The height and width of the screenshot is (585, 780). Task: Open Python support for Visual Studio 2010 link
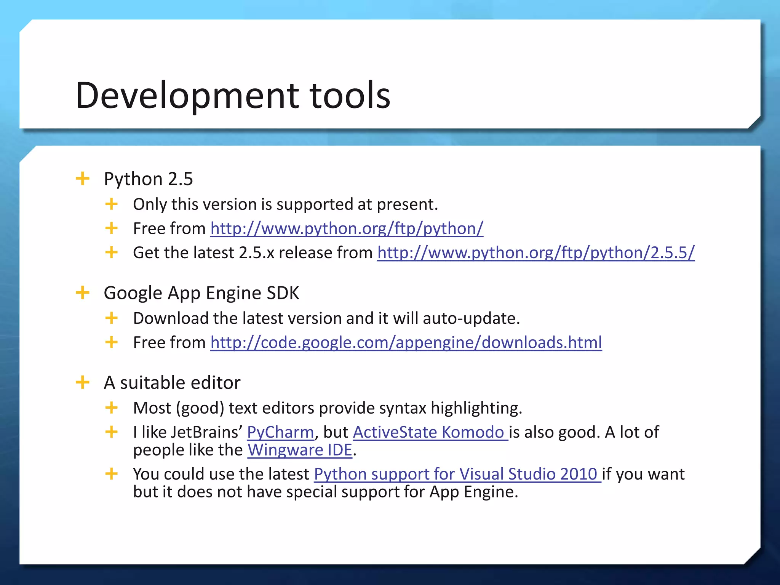[x=457, y=474]
